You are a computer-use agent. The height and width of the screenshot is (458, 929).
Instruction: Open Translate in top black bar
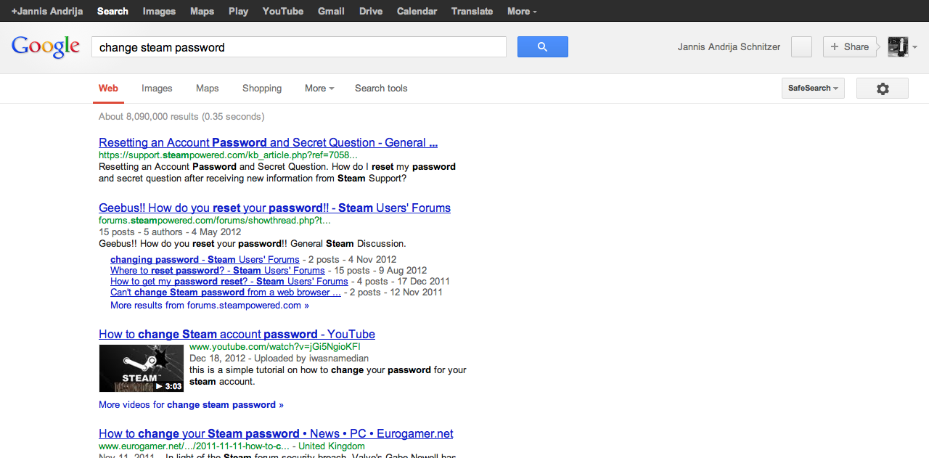[x=472, y=11]
